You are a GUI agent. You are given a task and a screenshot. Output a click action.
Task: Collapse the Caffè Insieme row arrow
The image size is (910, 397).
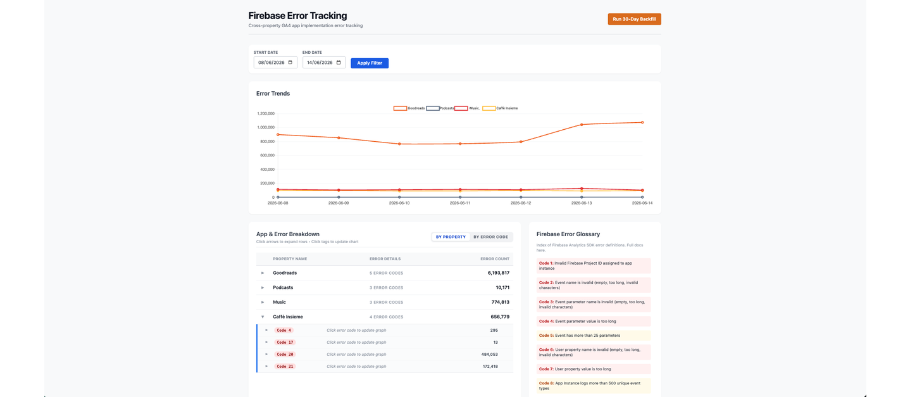tap(263, 317)
